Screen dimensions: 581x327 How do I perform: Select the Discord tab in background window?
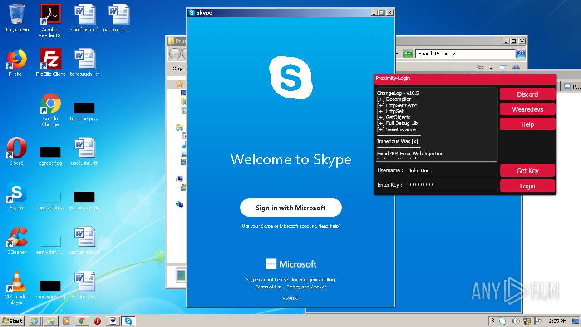(571, 86)
